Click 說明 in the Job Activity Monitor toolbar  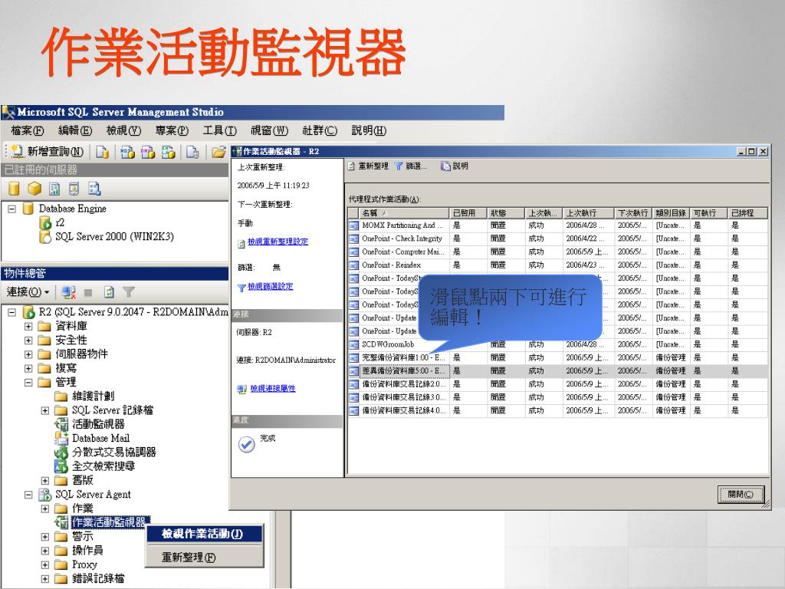click(455, 166)
